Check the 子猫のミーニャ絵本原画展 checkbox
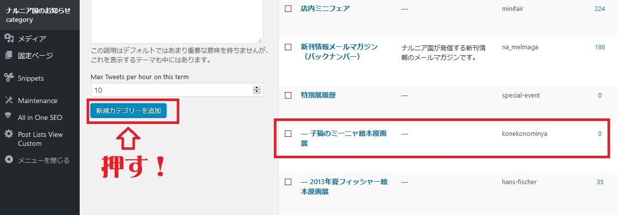 pyautogui.click(x=288, y=134)
